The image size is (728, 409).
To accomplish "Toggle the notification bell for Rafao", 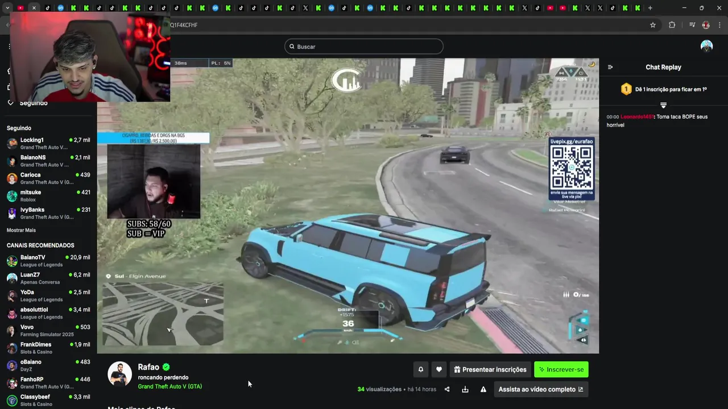I will pyautogui.click(x=421, y=370).
